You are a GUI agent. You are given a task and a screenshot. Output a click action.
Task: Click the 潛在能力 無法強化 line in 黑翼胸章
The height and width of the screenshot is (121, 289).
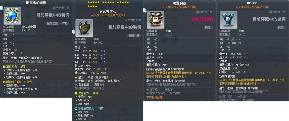pyautogui.click(x=161, y=90)
